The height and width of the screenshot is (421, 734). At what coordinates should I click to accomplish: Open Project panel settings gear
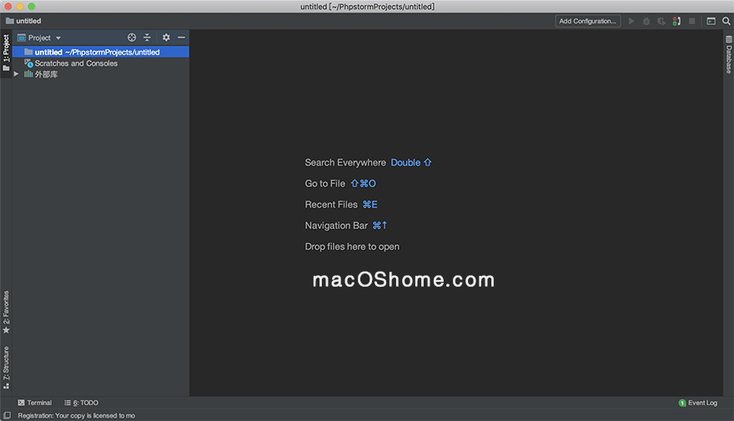166,38
